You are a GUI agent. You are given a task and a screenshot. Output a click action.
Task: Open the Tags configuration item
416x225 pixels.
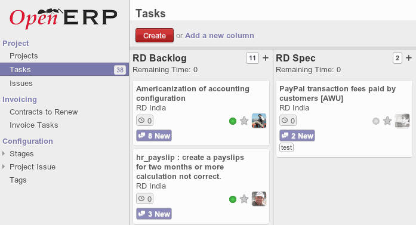tap(18, 180)
